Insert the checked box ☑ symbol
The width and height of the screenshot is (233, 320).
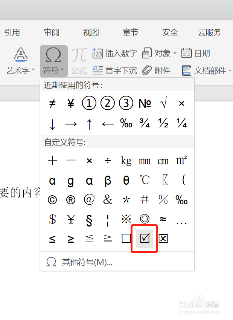(x=145, y=238)
